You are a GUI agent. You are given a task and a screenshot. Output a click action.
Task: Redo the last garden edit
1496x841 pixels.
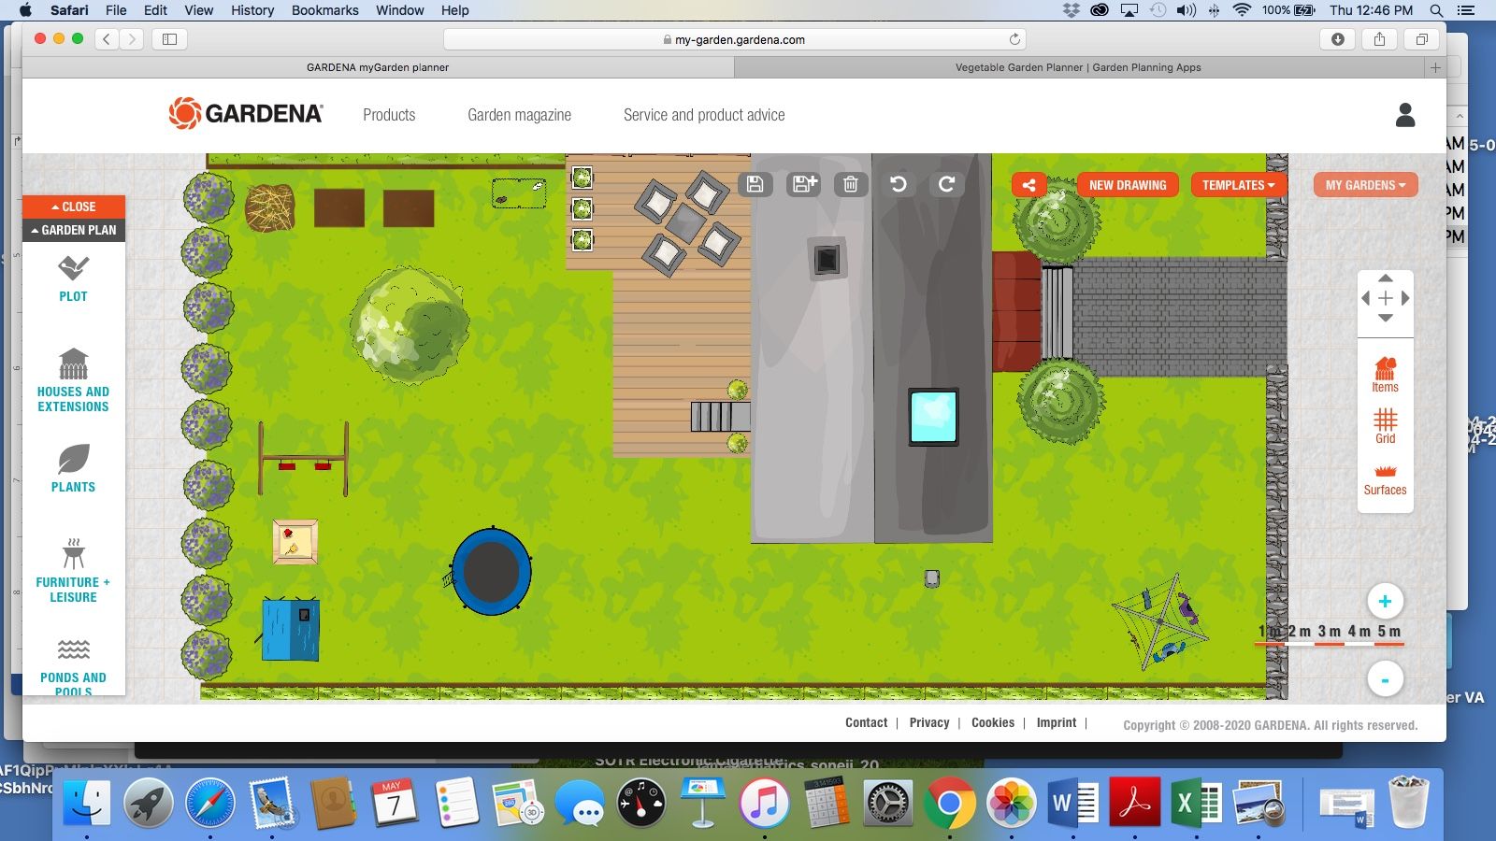pyautogui.click(x=946, y=184)
